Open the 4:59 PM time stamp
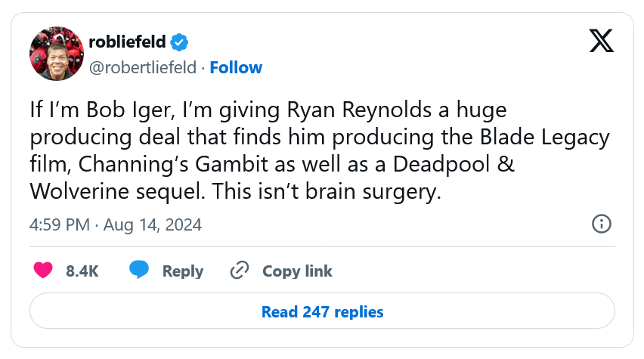 click(x=60, y=224)
